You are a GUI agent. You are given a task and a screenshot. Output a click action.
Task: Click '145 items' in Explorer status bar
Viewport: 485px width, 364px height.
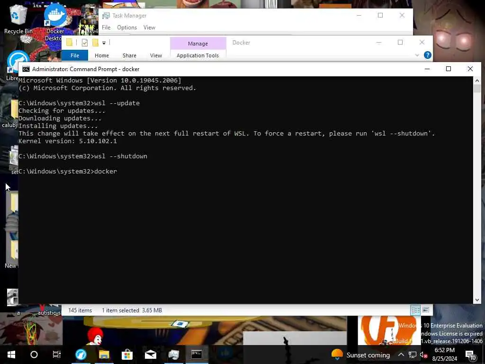80,310
